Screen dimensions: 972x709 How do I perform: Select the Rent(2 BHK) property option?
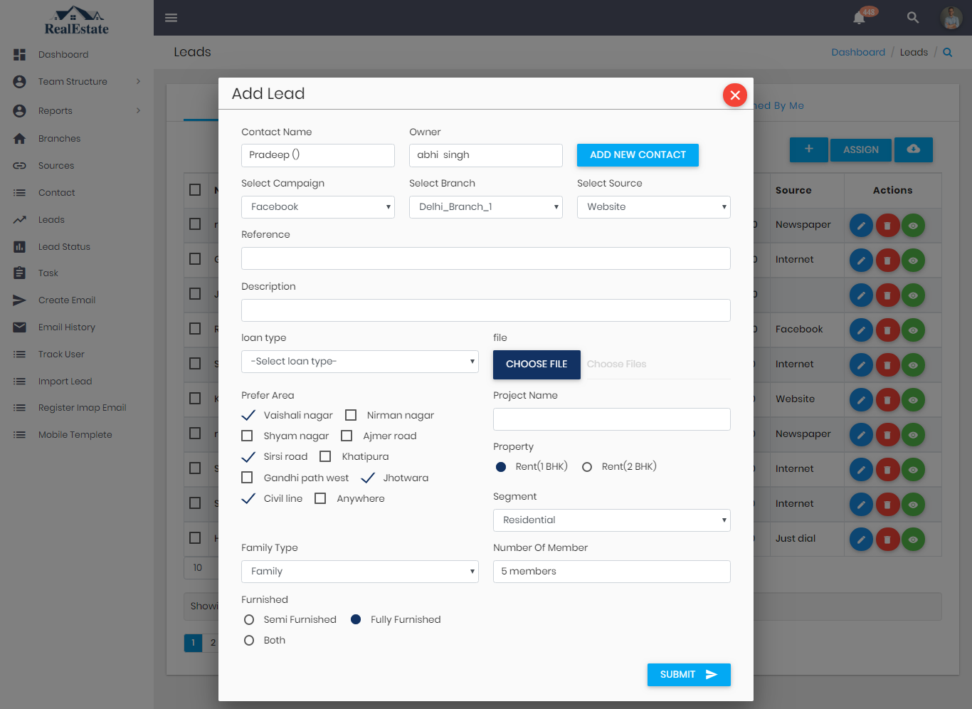(587, 466)
